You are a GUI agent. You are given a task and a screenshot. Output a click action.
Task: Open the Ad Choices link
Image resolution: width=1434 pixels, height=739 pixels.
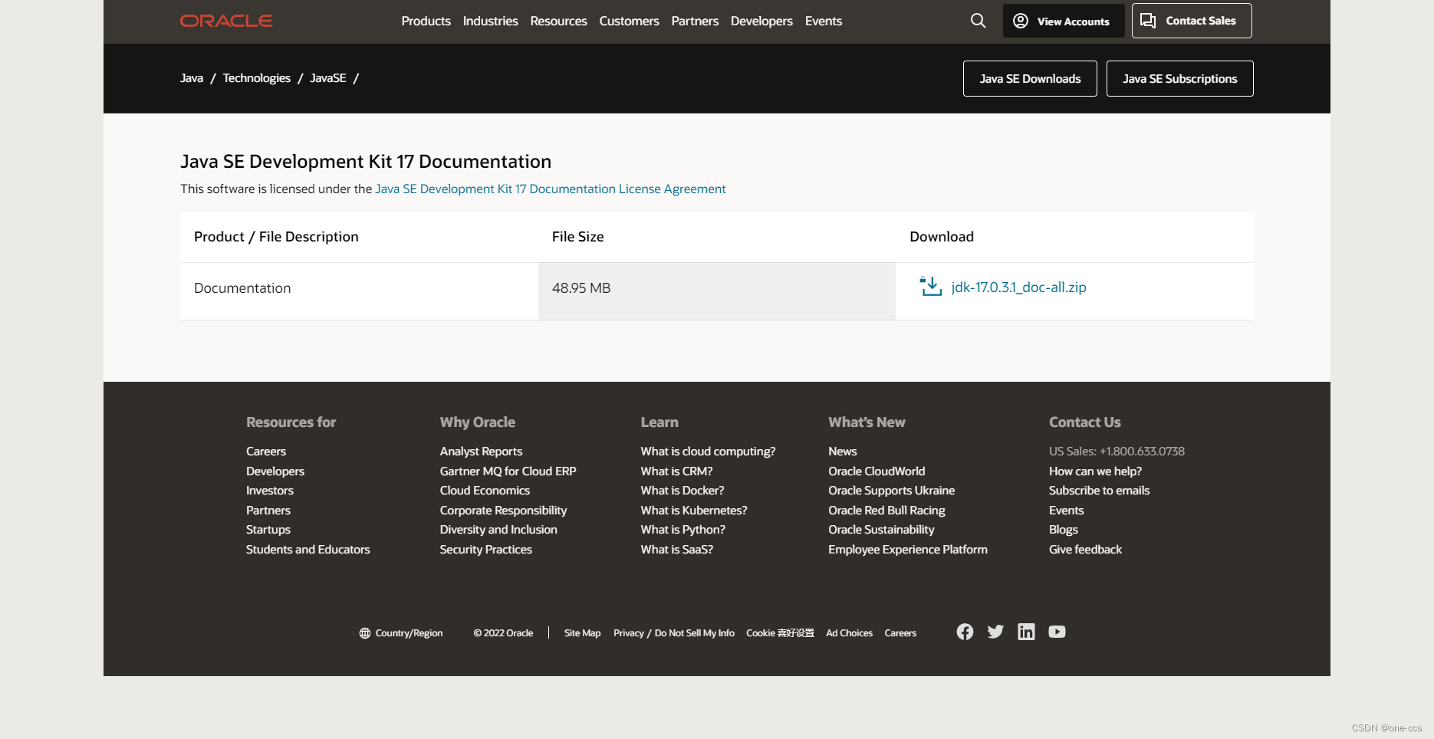click(849, 633)
